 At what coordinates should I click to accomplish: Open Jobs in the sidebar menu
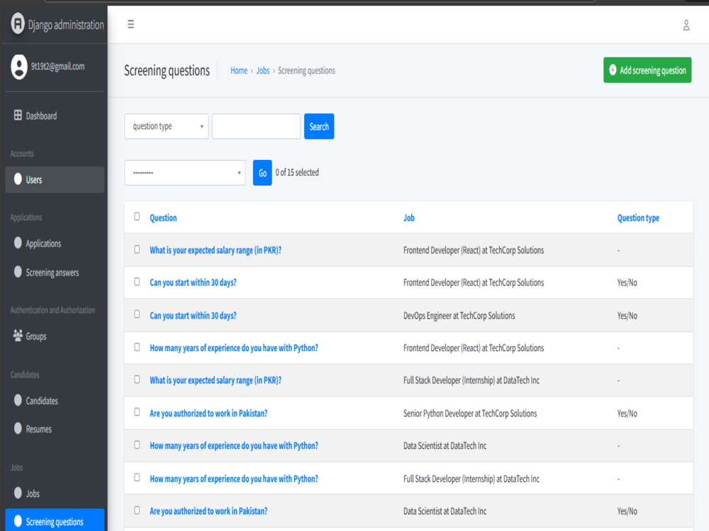(55, 493)
